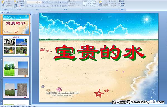The image size is (167, 107).
Task: Click the Character Spacing button
Action: tap(41, 6)
